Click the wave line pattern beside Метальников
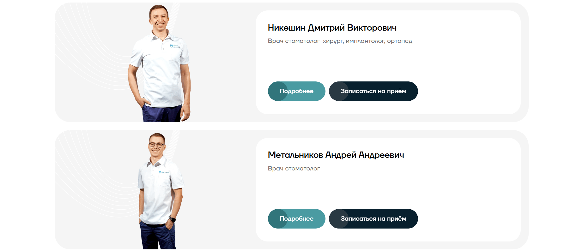The width and height of the screenshot is (583, 250). pos(92,183)
